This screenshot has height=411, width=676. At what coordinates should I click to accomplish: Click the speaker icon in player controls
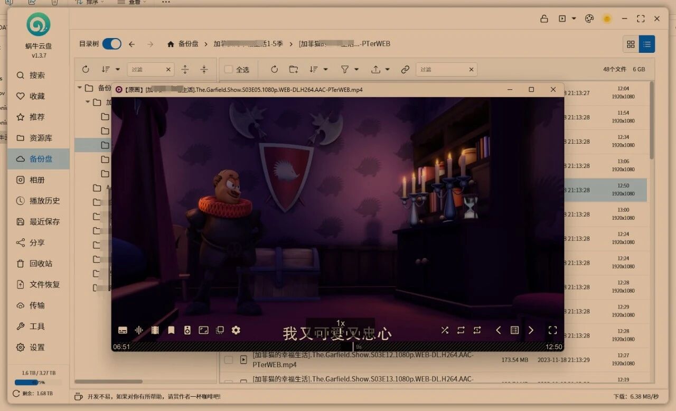coord(187,330)
